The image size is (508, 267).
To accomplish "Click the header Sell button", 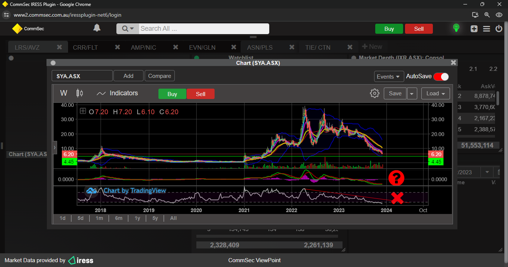I will click(x=419, y=29).
